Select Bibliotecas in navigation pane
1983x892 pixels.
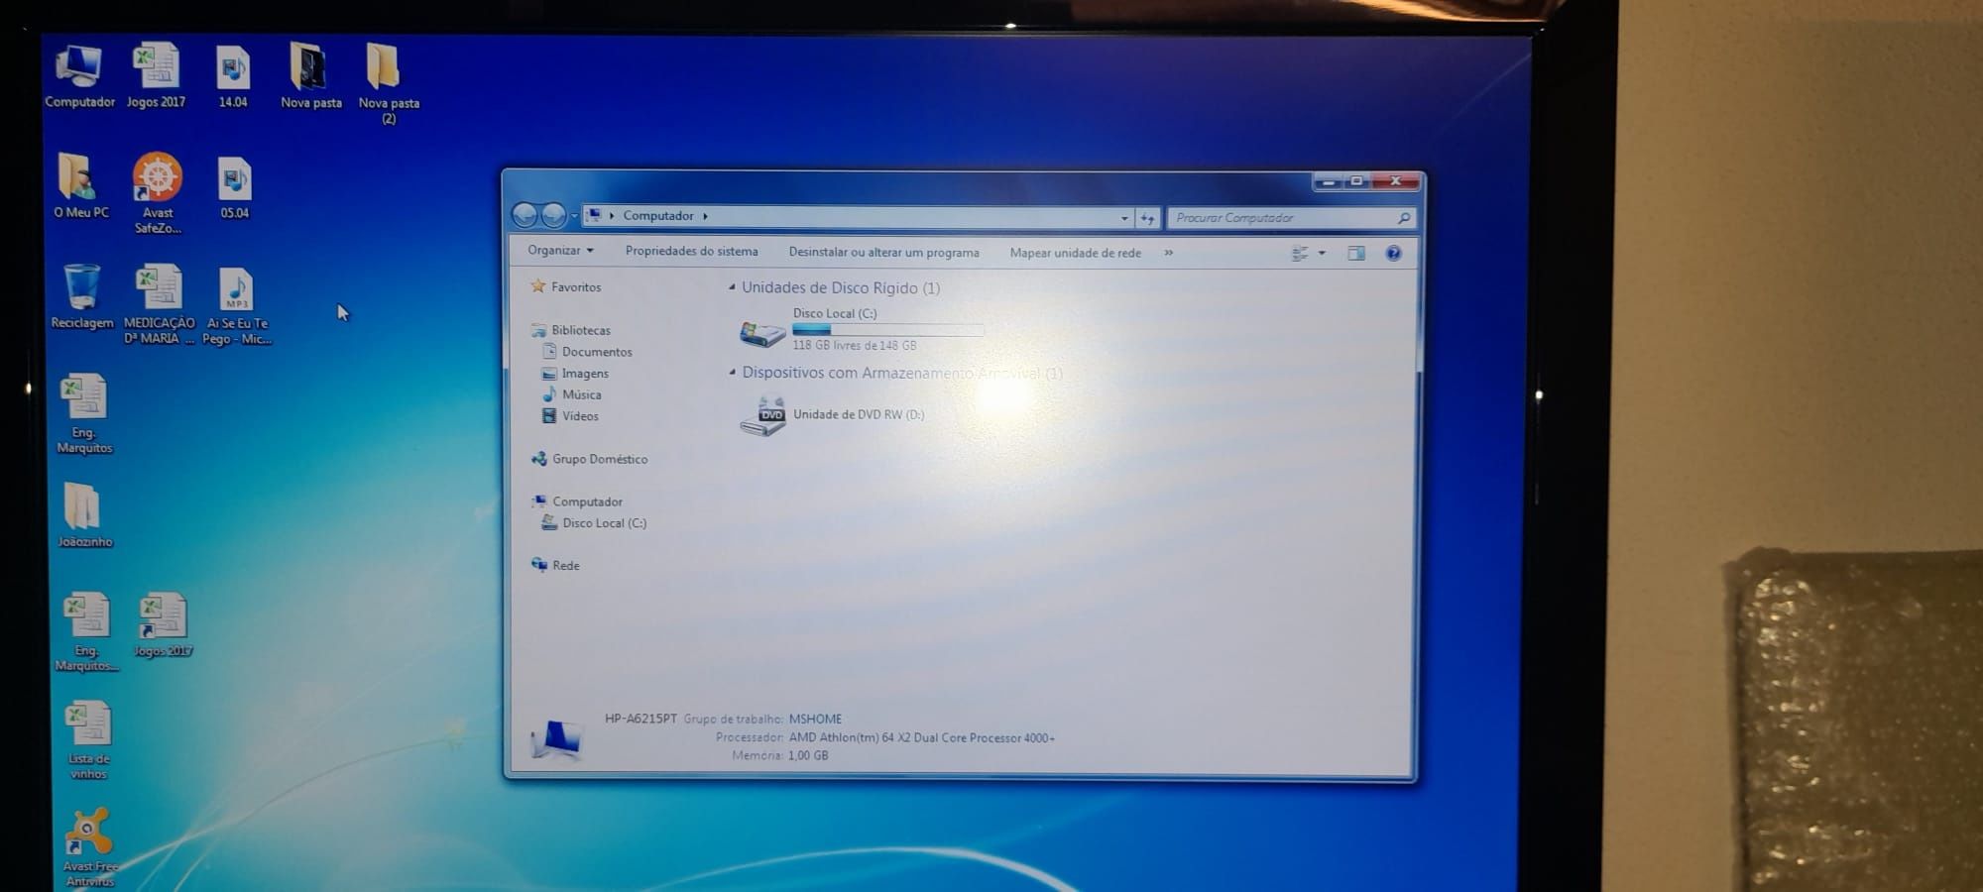(x=580, y=331)
